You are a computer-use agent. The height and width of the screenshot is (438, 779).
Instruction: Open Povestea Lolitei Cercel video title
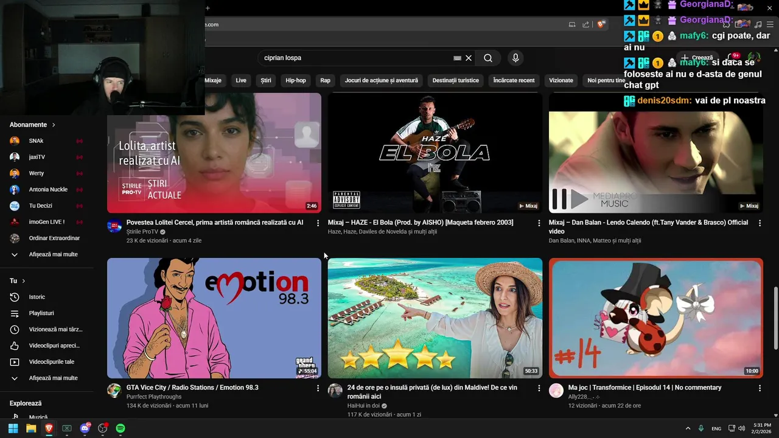tap(215, 223)
